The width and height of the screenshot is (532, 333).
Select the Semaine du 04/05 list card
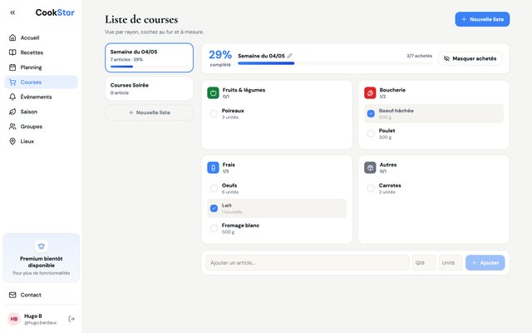pyautogui.click(x=150, y=57)
